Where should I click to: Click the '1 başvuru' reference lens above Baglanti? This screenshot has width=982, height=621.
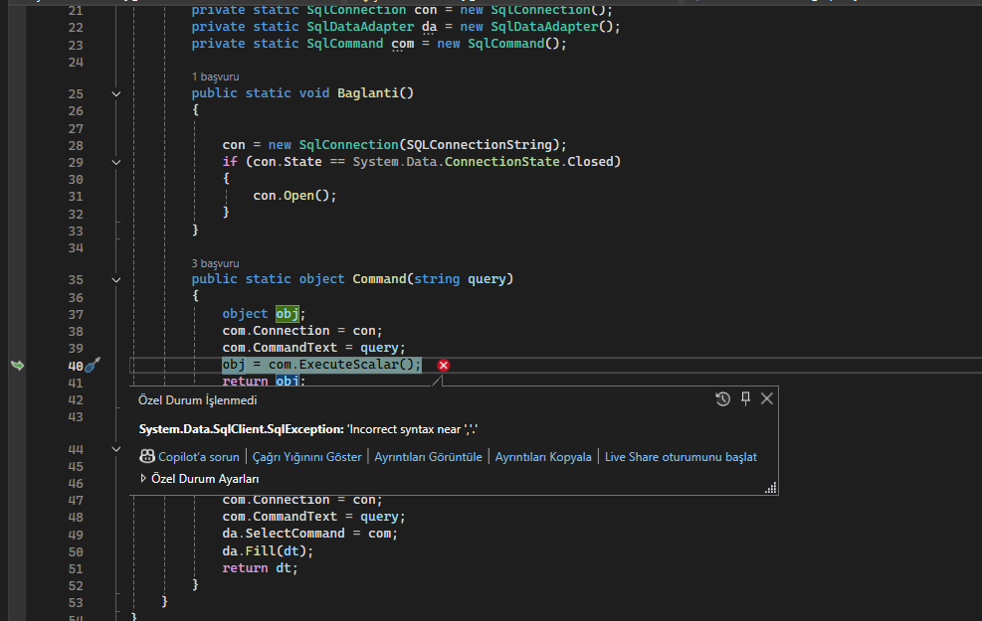[215, 77]
